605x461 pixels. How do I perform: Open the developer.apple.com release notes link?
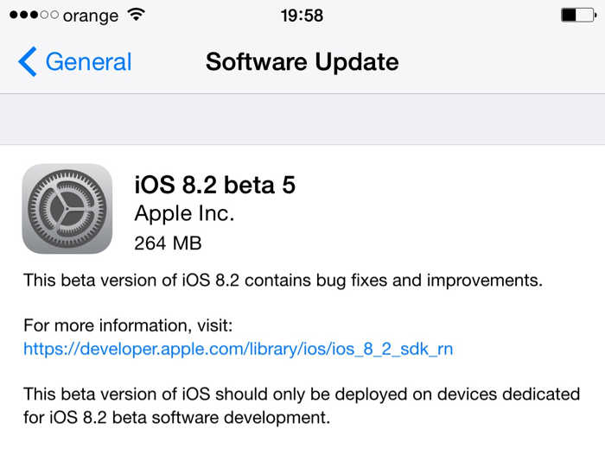coord(239,349)
